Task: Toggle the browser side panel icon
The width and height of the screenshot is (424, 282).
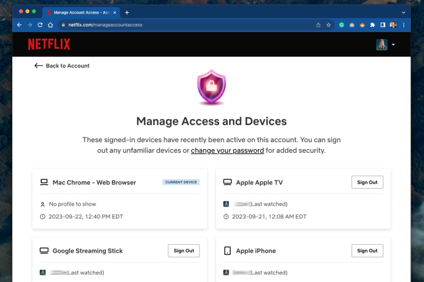Action: coord(383,25)
